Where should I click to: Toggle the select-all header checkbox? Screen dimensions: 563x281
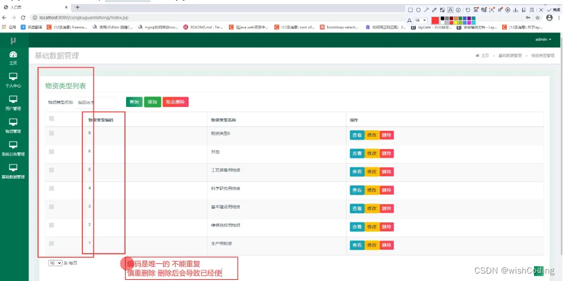(51, 118)
